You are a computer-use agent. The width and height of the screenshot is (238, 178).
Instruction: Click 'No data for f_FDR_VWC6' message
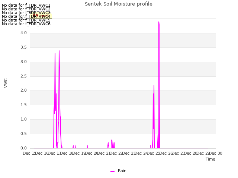26,24
